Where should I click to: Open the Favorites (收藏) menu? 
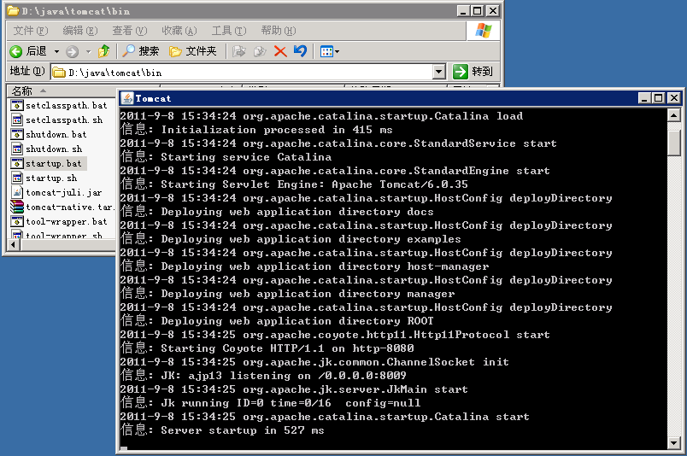179,31
